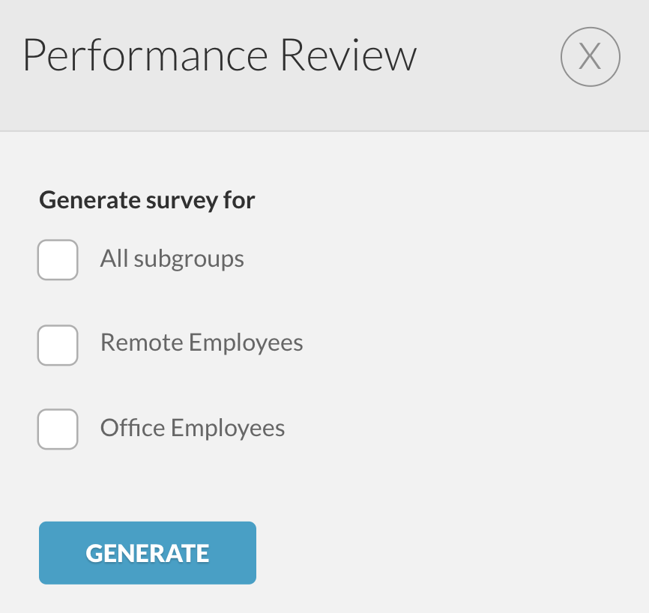Screen dimensions: 649x613
Task: Tick the Remote Employees checkbox
Action: 58,345
